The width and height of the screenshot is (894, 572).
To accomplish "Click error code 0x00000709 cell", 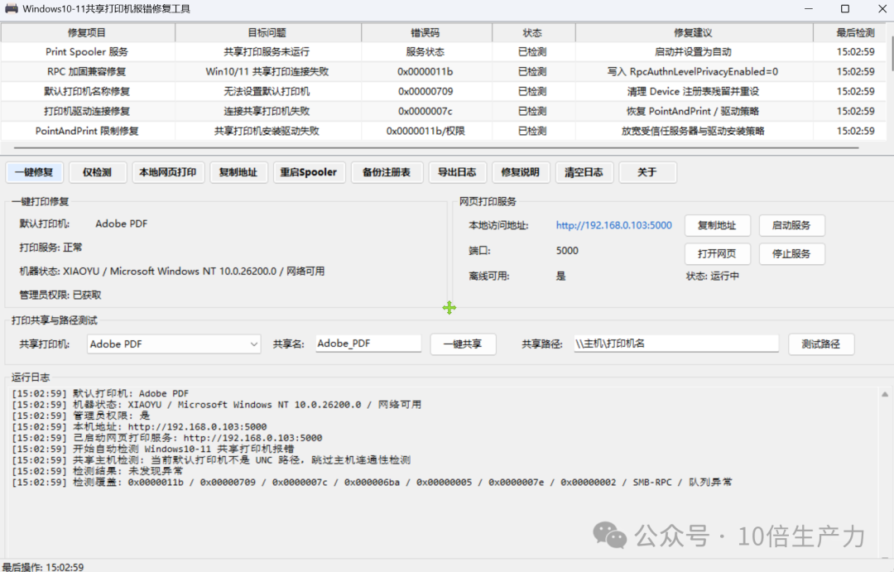I will pyautogui.click(x=425, y=91).
